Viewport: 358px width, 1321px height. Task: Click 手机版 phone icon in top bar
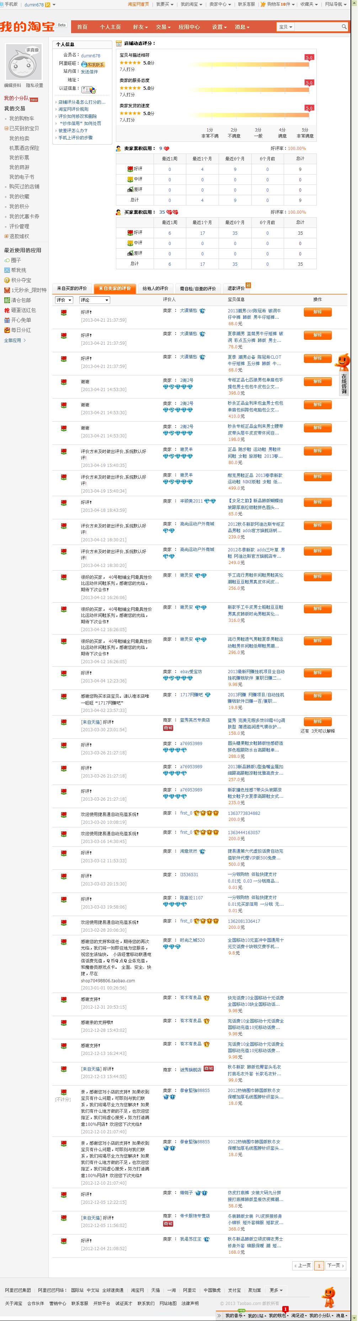pos(2,4)
